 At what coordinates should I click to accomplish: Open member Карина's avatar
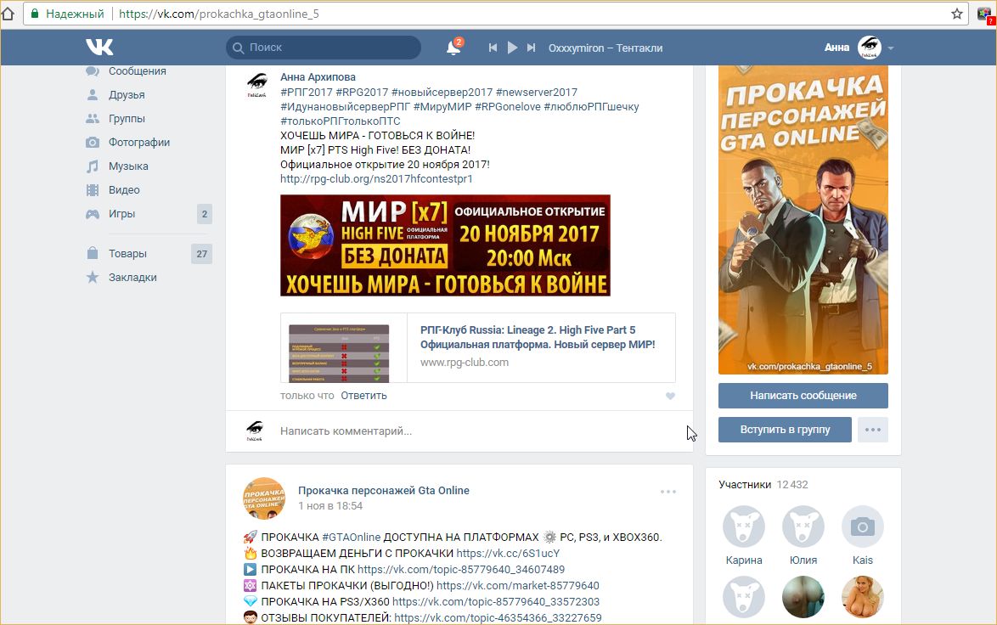(x=744, y=526)
